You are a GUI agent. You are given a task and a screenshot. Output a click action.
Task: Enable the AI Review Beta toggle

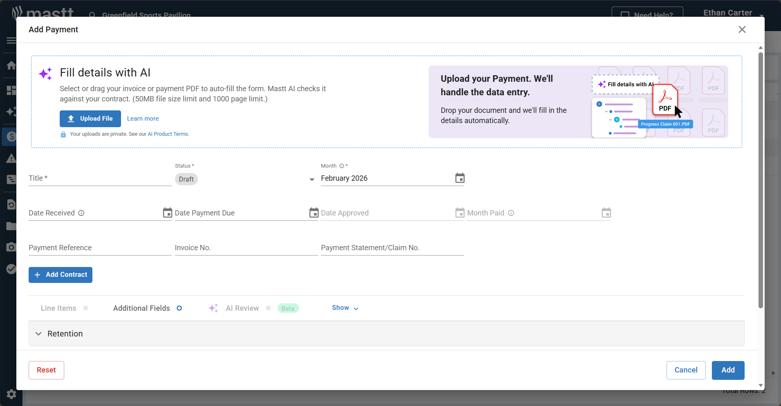268,308
